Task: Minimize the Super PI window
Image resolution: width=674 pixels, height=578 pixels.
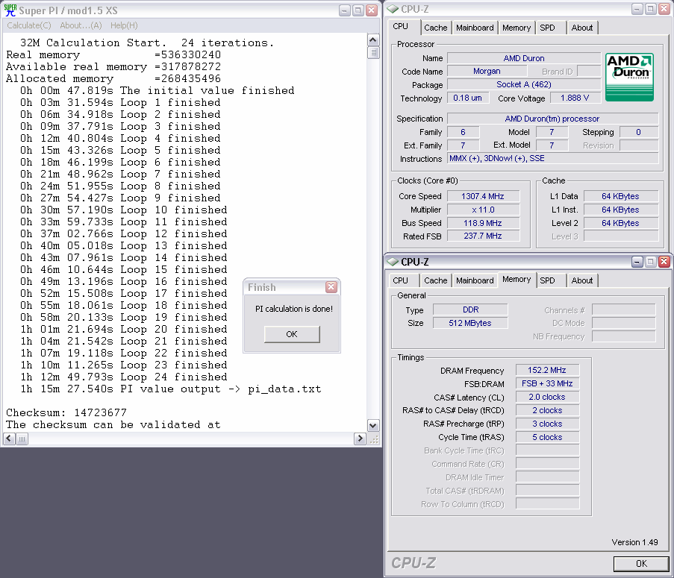Action: click(x=345, y=10)
